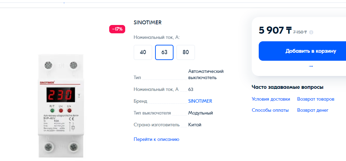Select the 80 A current option
The width and height of the screenshot is (346, 161).
(186, 52)
